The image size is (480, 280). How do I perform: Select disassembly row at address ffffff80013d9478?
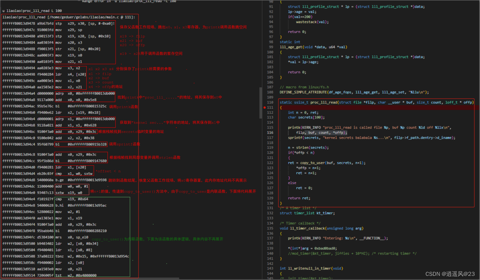point(58,24)
